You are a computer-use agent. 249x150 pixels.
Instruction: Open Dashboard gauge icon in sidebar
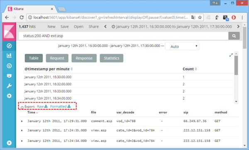[x=9, y=66]
